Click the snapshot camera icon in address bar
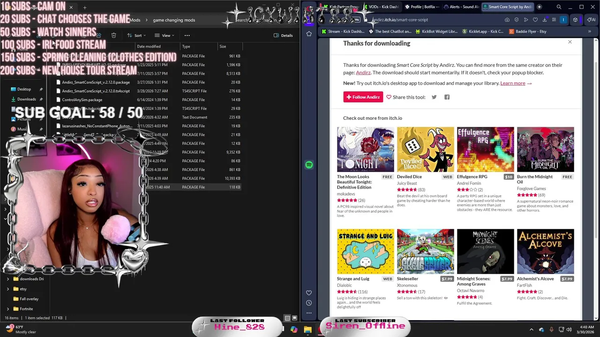Screen dimensions: 600x337 point(507,20)
